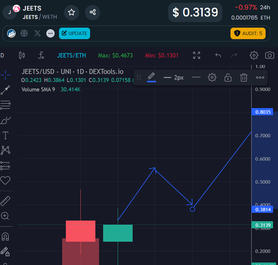The width and height of the screenshot is (278, 265).
Task: Select the ruler measure tool
Action: [x=5, y=201]
